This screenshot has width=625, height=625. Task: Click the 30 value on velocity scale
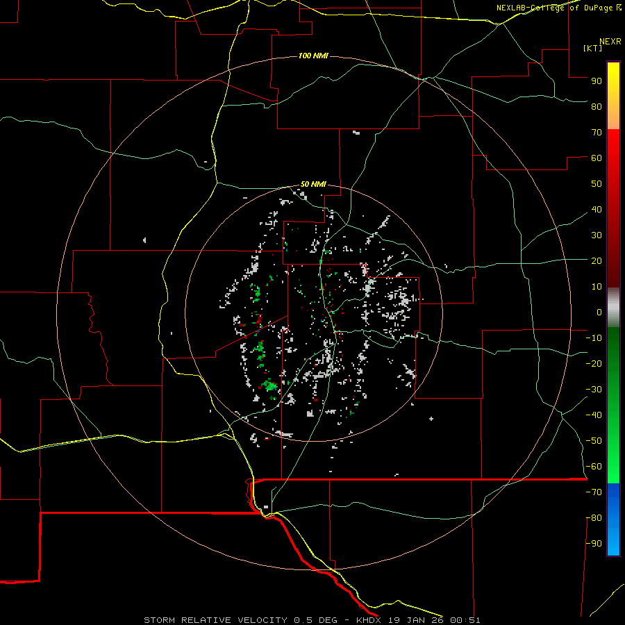pos(597,235)
